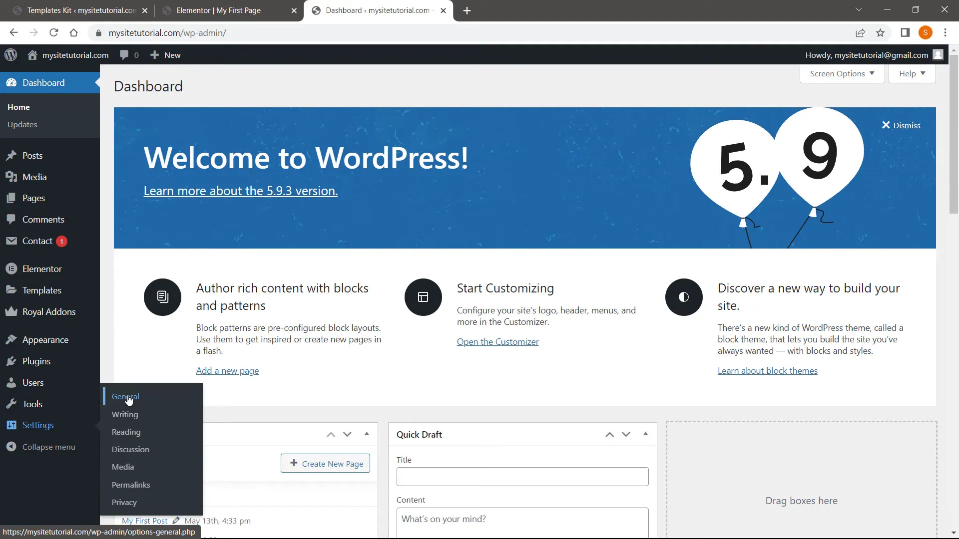Click the home icon beside mysitetutorial.com
This screenshot has height=539, width=959.
(32, 55)
